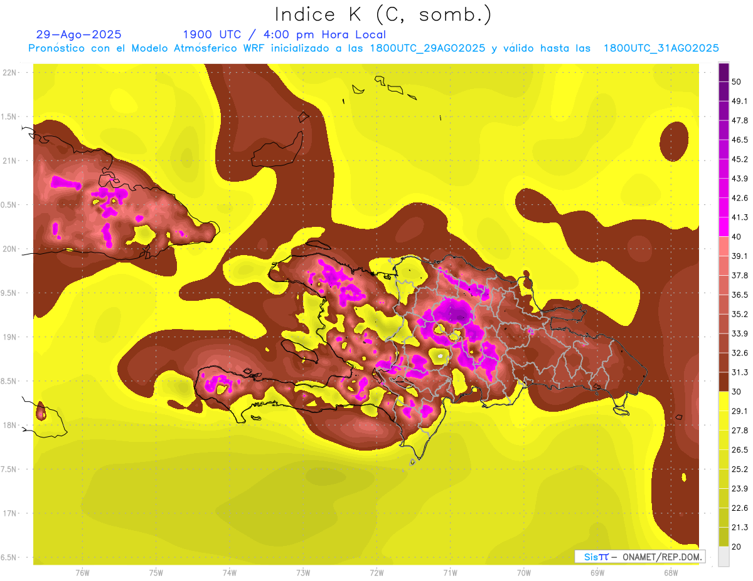Viewport: 753px width, 581px height.
Task: Select the 45.2 value on the color scale
Action: [740, 159]
